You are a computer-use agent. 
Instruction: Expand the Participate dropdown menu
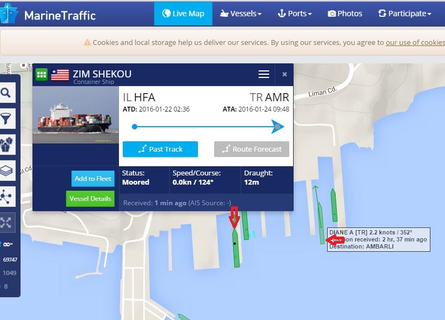tap(404, 14)
